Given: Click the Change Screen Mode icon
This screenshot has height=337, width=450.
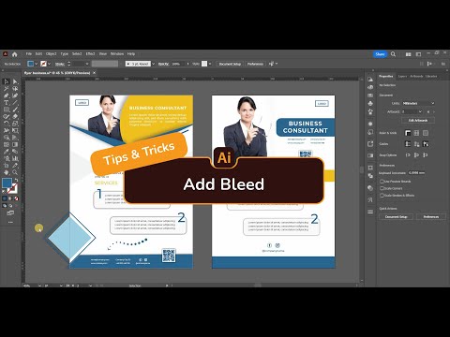Looking at the screenshot, I should pos(10,213).
